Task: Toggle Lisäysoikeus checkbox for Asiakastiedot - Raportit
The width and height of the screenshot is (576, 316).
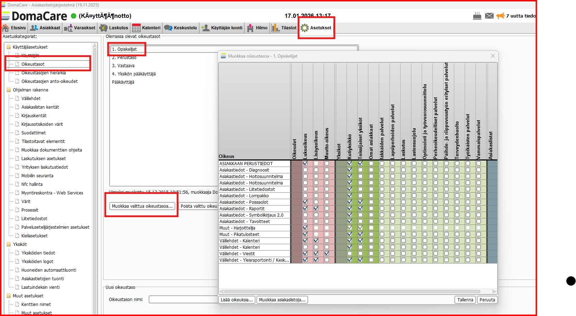Action: pos(316,208)
